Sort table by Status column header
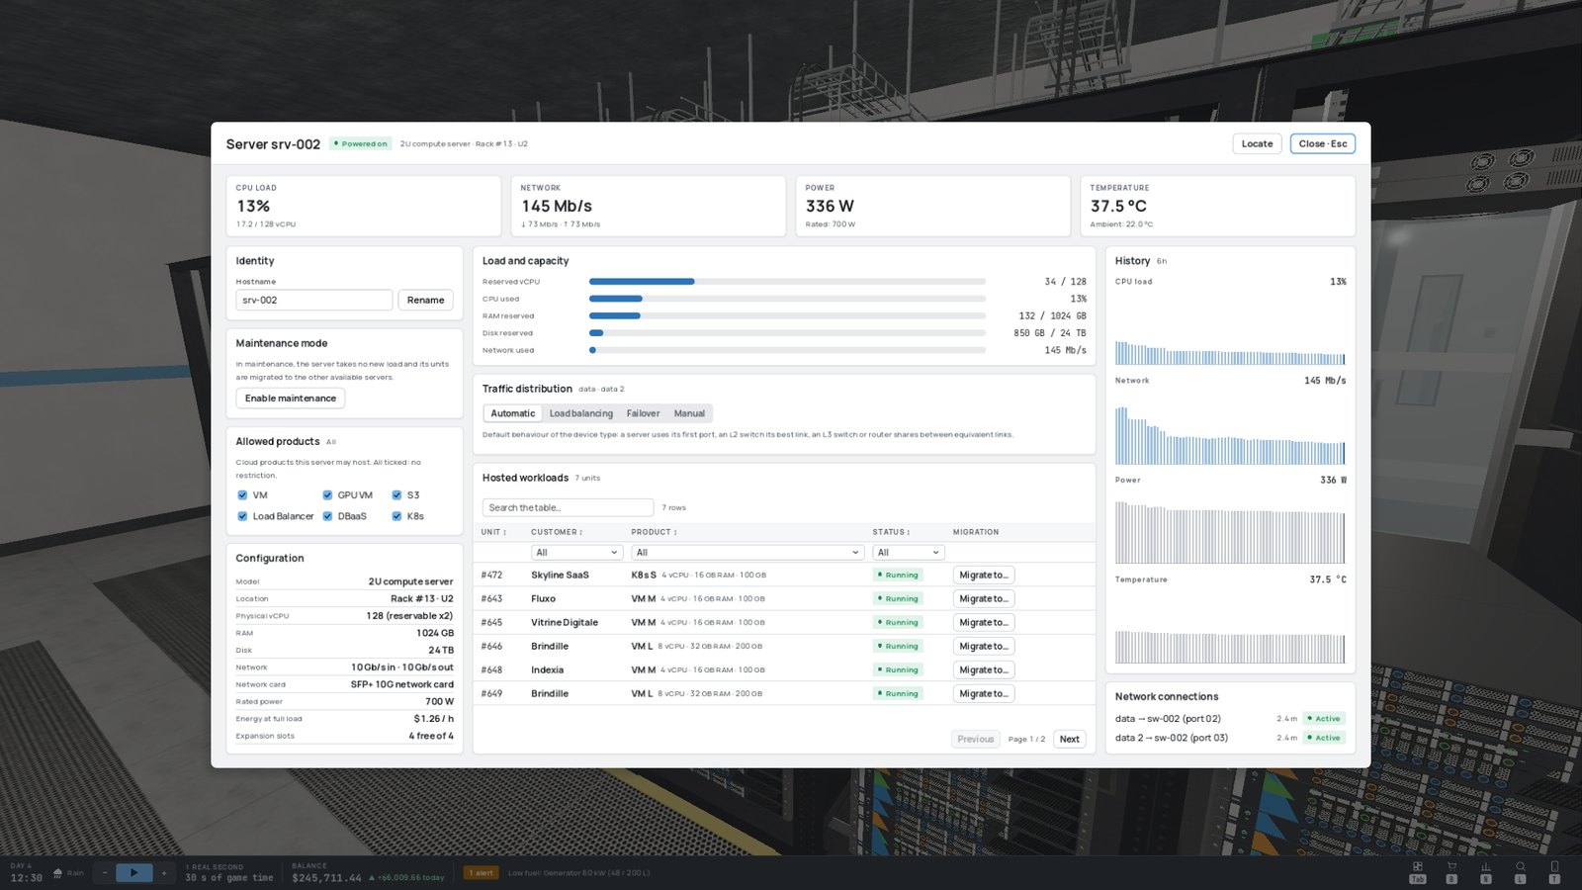The width and height of the screenshot is (1582, 890). click(x=891, y=533)
